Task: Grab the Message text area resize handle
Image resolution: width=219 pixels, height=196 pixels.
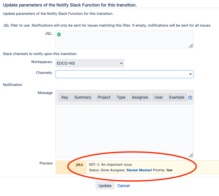Action: tap(191, 155)
